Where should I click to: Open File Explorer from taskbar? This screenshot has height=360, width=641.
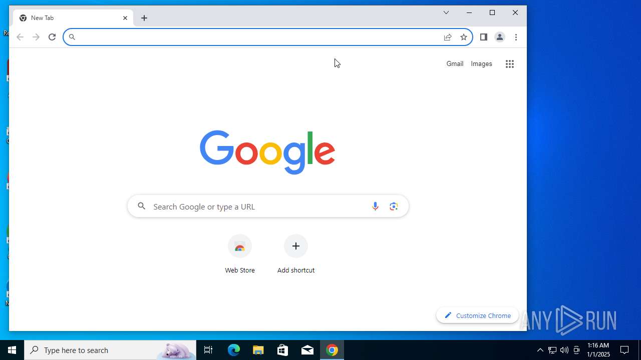tap(258, 350)
